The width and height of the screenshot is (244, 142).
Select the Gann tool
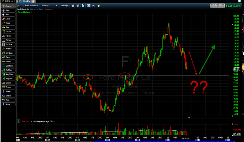click(9, 57)
